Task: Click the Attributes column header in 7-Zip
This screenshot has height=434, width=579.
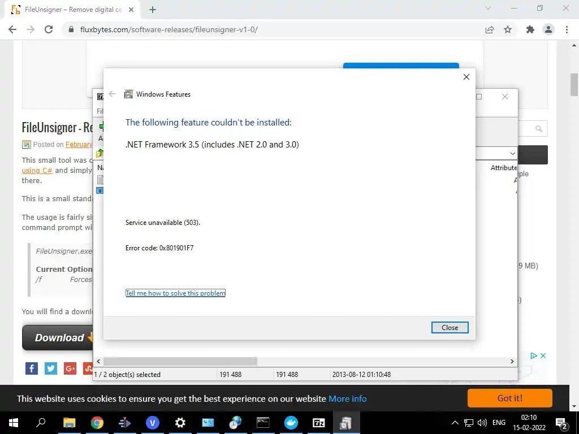Action: tap(504, 167)
